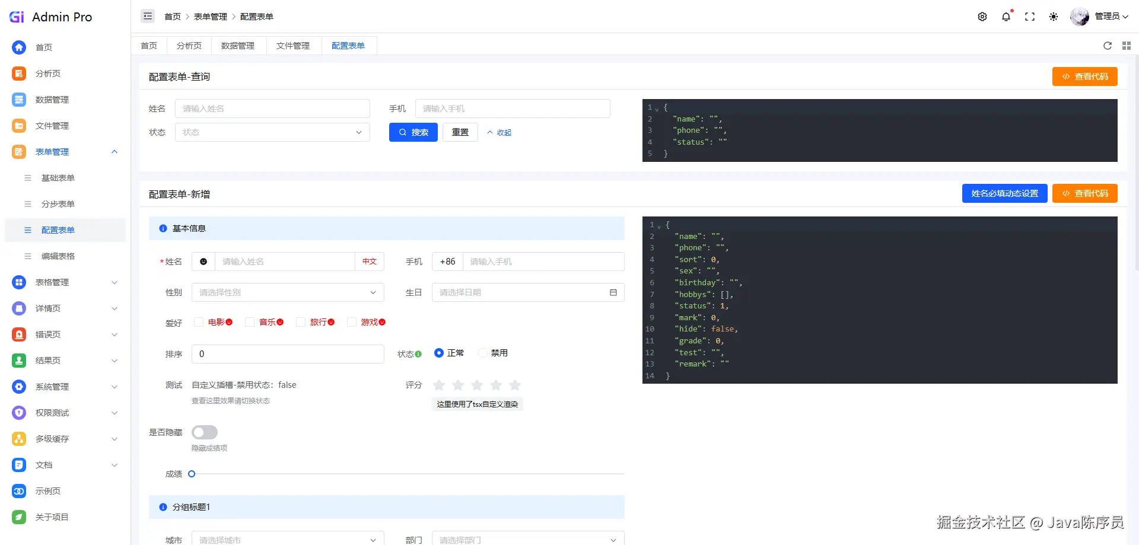Check the 旅行 hobby checkbox
This screenshot has height=545, width=1139.
pyautogui.click(x=301, y=322)
